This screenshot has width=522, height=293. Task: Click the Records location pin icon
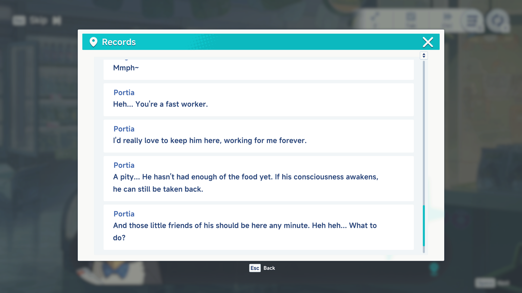click(93, 42)
